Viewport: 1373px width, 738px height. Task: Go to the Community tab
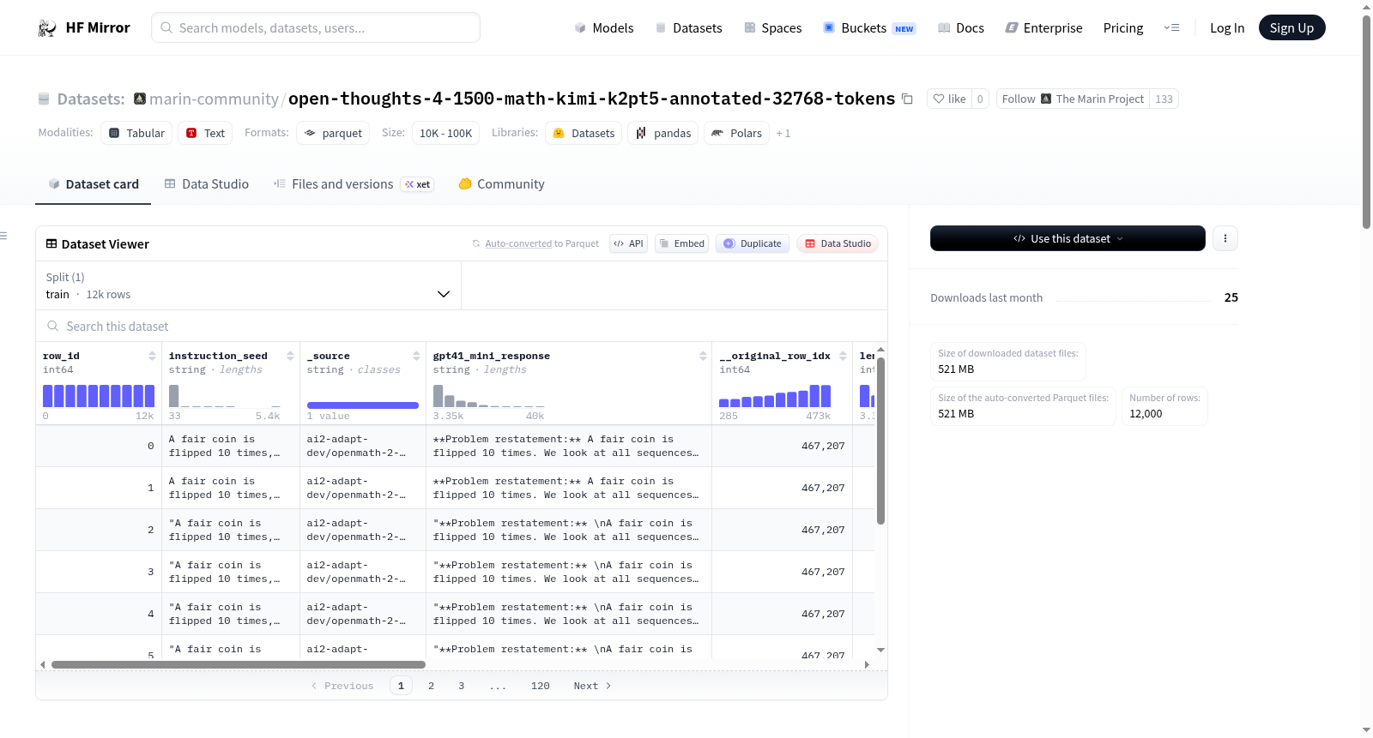(x=501, y=184)
